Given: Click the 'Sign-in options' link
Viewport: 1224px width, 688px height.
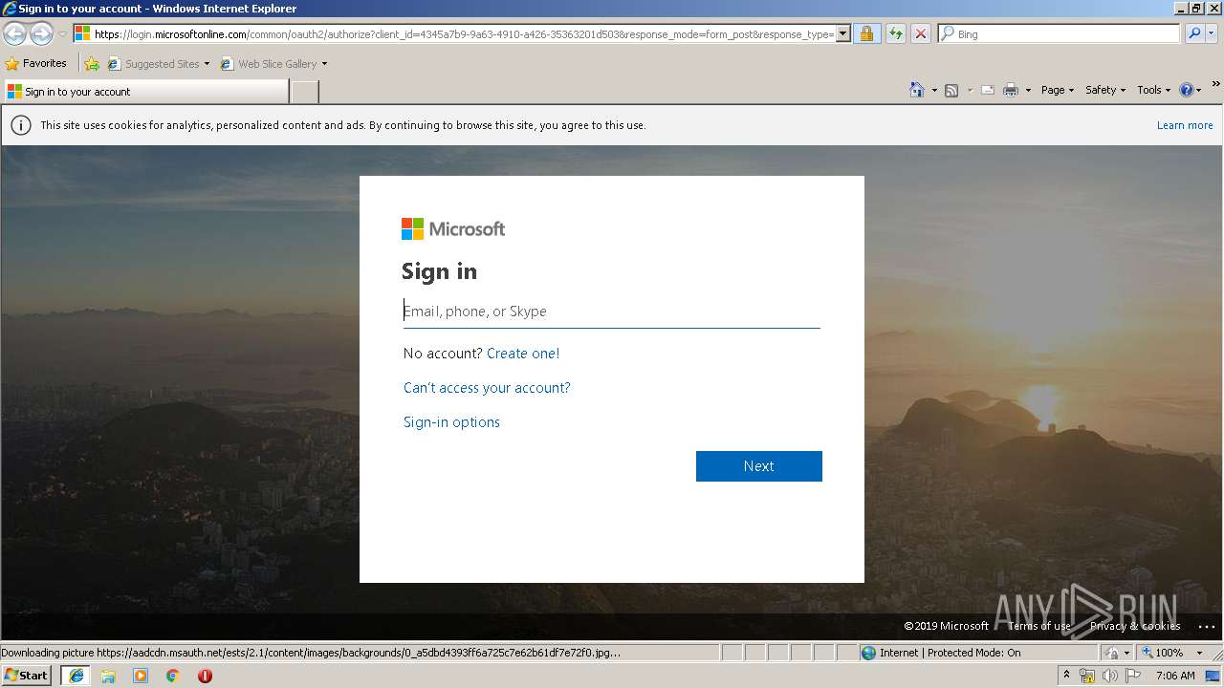Looking at the screenshot, I should pos(451,422).
